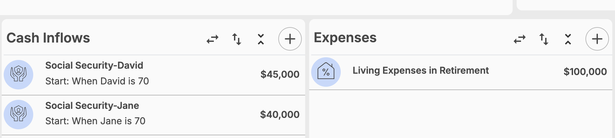Sort Expenses with up-down arrows icon
This screenshot has height=138, width=615.
tap(544, 39)
